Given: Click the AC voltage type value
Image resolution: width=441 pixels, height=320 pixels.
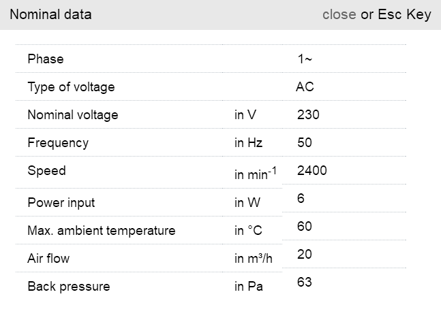Looking at the screenshot, I should click(x=305, y=87).
